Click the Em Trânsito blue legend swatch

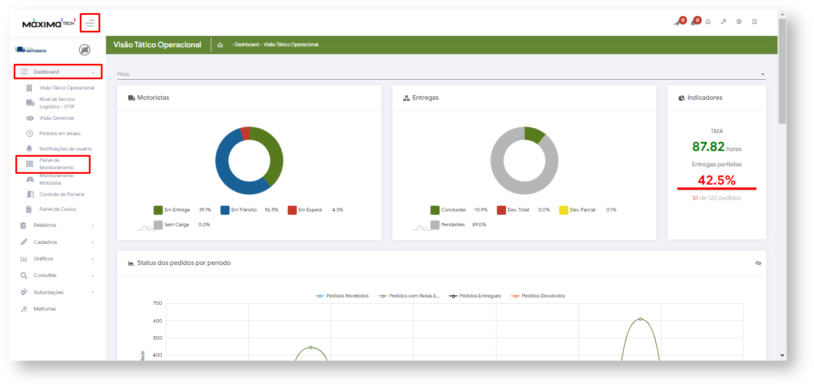click(225, 210)
